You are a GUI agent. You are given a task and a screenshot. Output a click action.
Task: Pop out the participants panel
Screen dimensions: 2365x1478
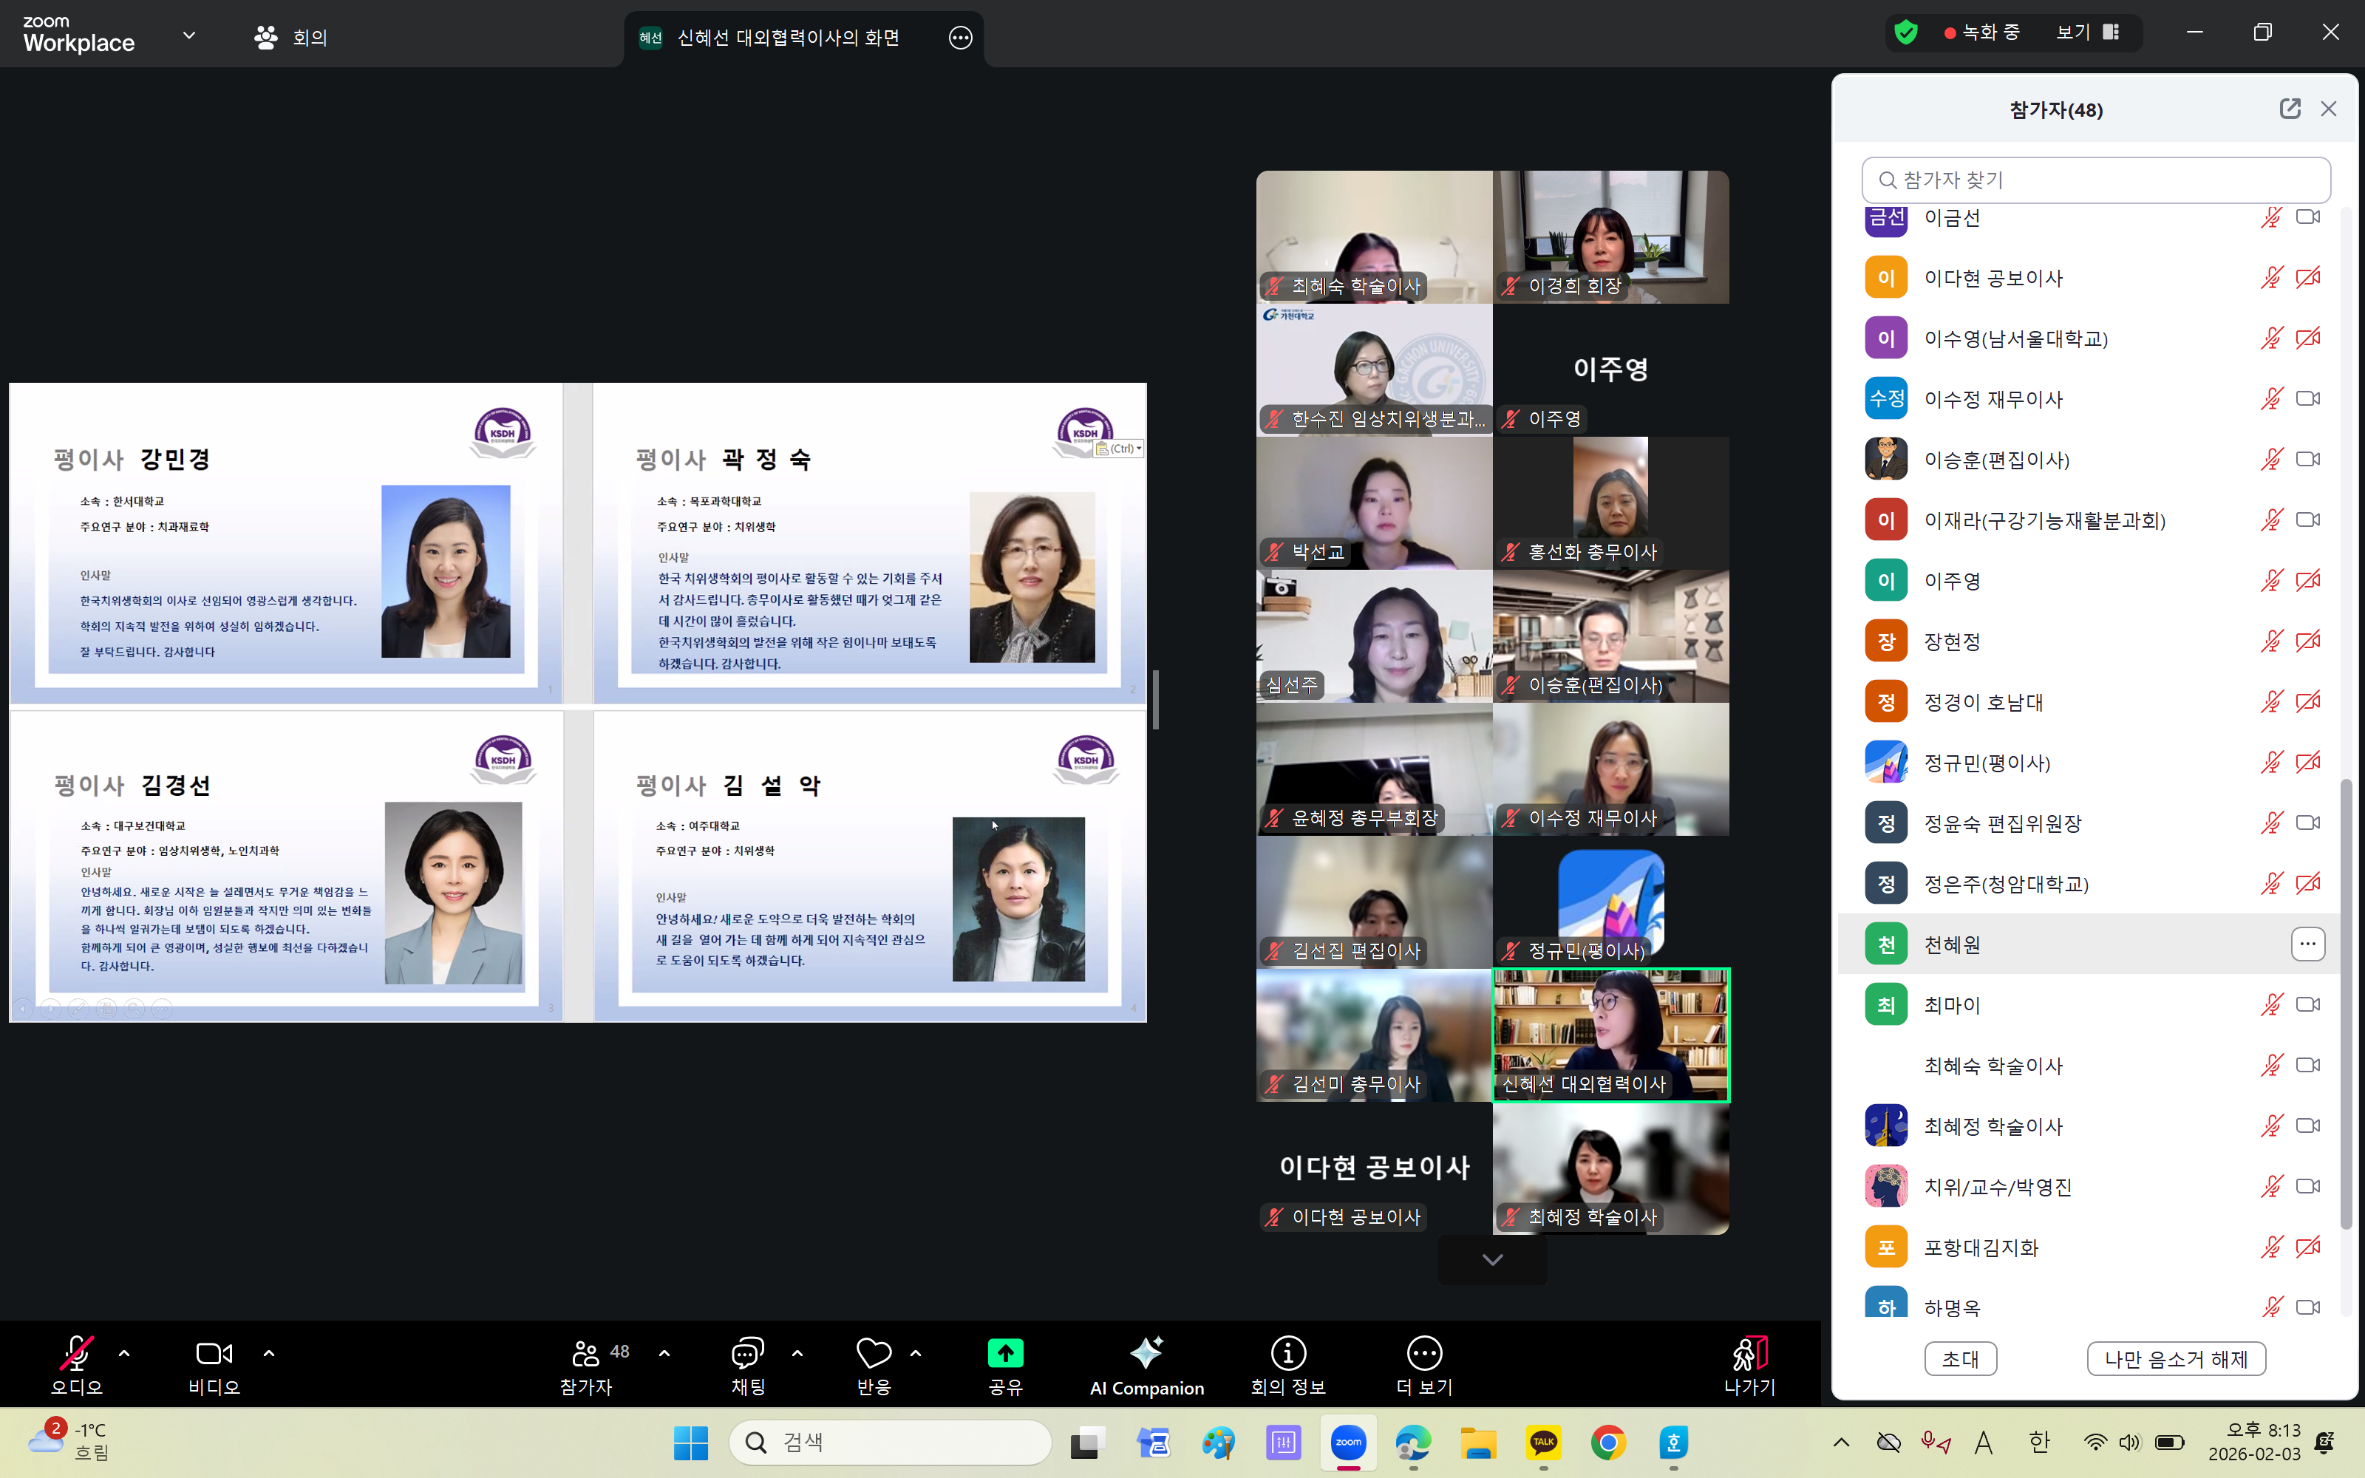pyautogui.click(x=2289, y=109)
